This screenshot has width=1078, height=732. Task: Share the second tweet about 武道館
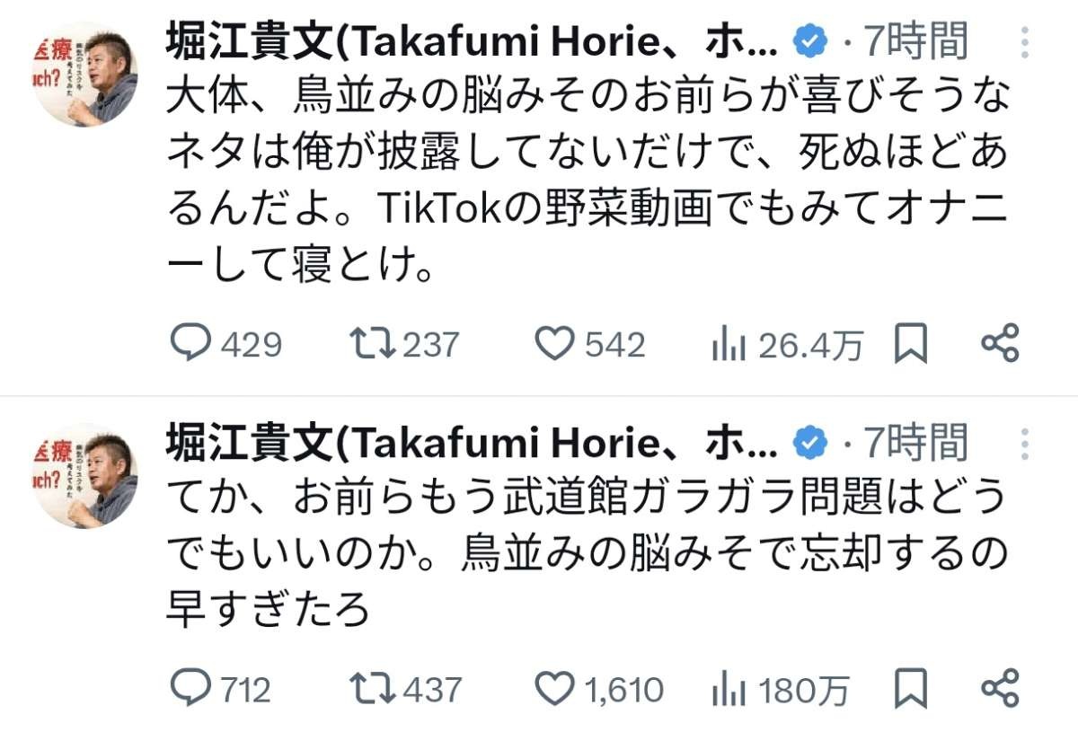click(1000, 689)
